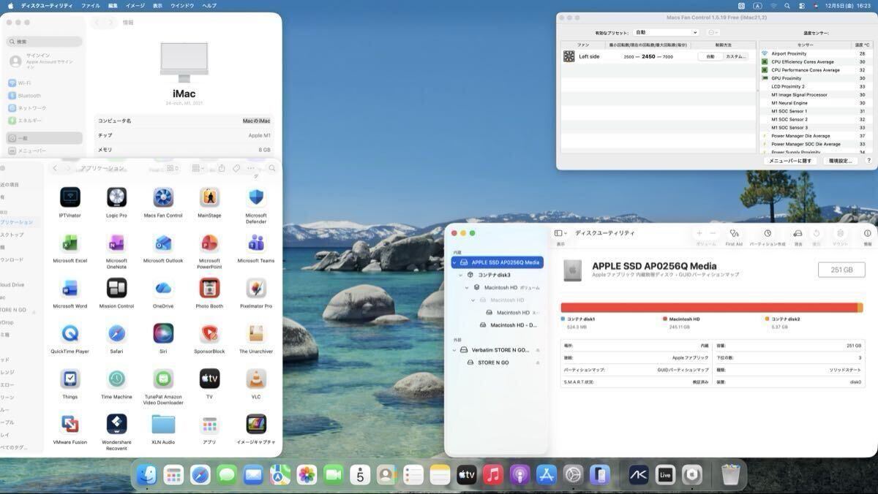Collapse the コンテナ disk3 container node

[461, 275]
